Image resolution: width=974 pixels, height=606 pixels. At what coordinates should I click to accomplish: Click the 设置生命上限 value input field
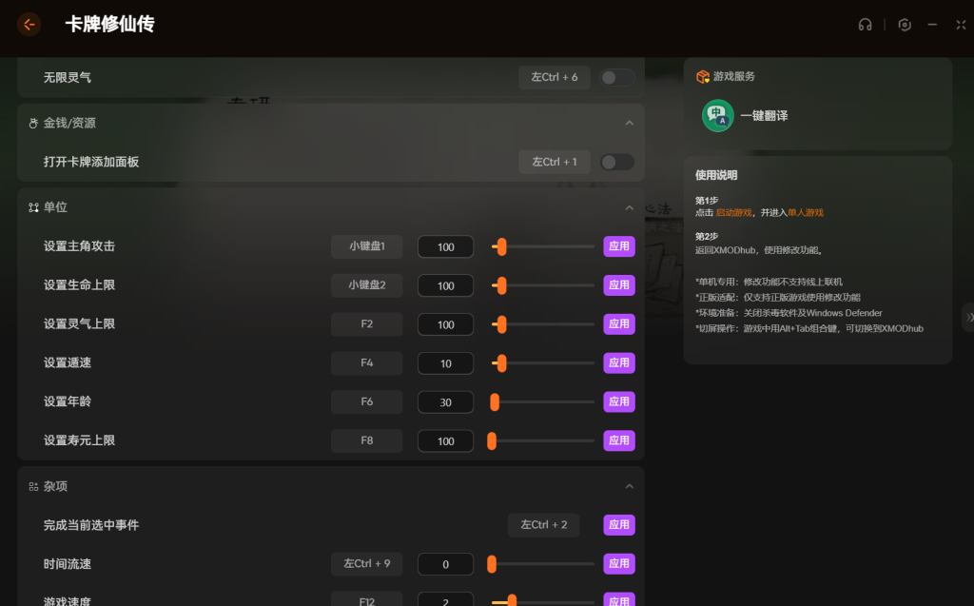click(x=445, y=285)
